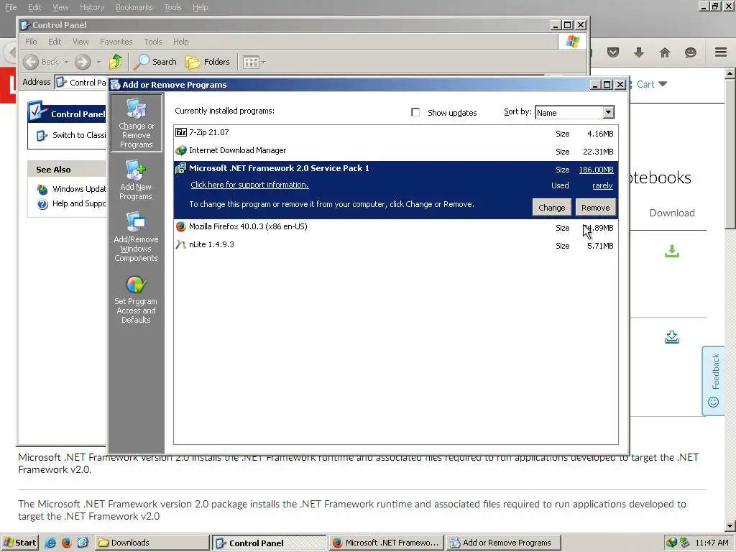
Task: Open Set Program Access and Defaults icon
Action: coord(136,300)
